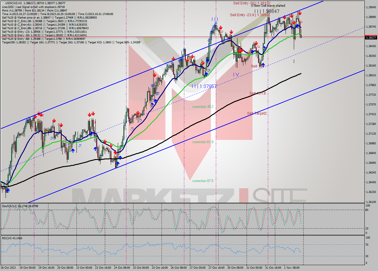Click the 'correction 87.5' label
378x271 pixels.
click(203, 181)
